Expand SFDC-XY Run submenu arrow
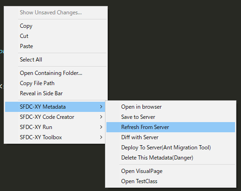 click(101, 127)
